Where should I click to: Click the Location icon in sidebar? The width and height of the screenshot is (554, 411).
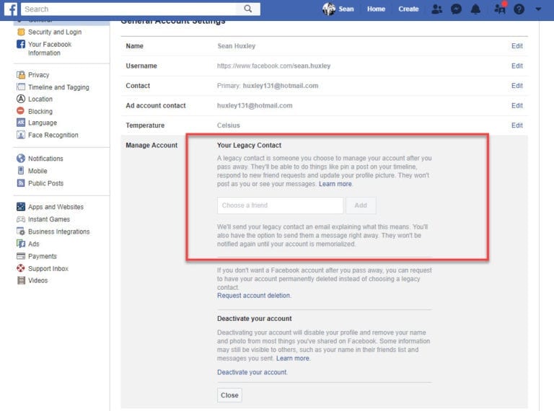pyautogui.click(x=21, y=99)
